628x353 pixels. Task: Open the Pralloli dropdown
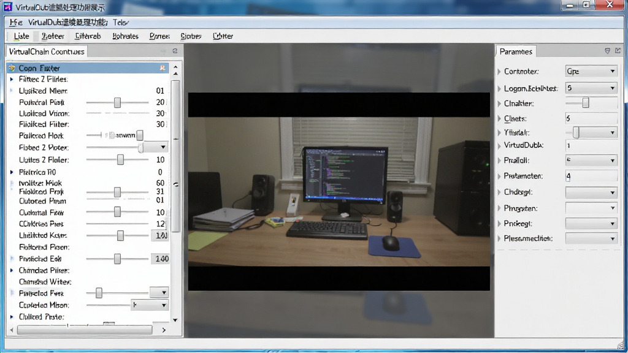point(591,161)
